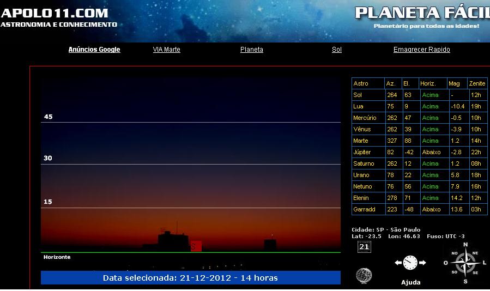
Task: Open the Emagrecer Rapido ad link
Action: click(x=421, y=50)
